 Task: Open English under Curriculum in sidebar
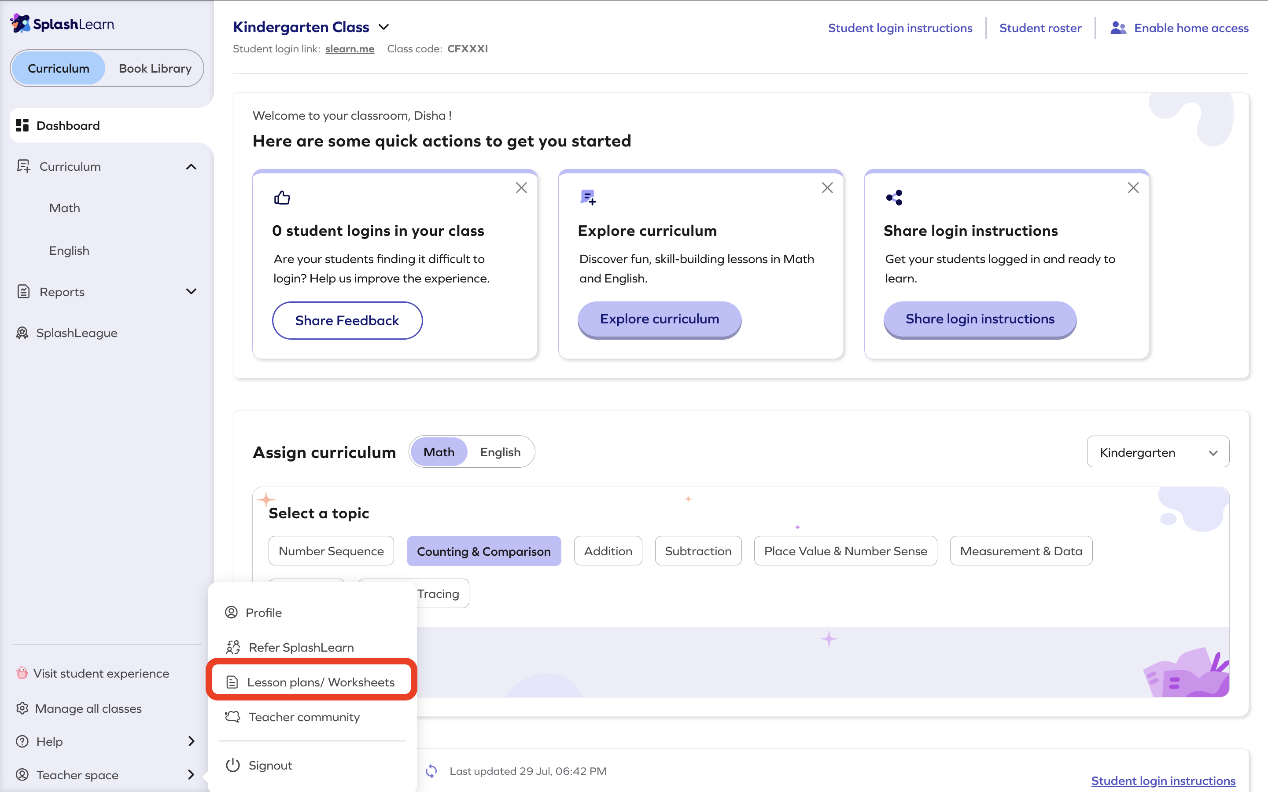(69, 250)
